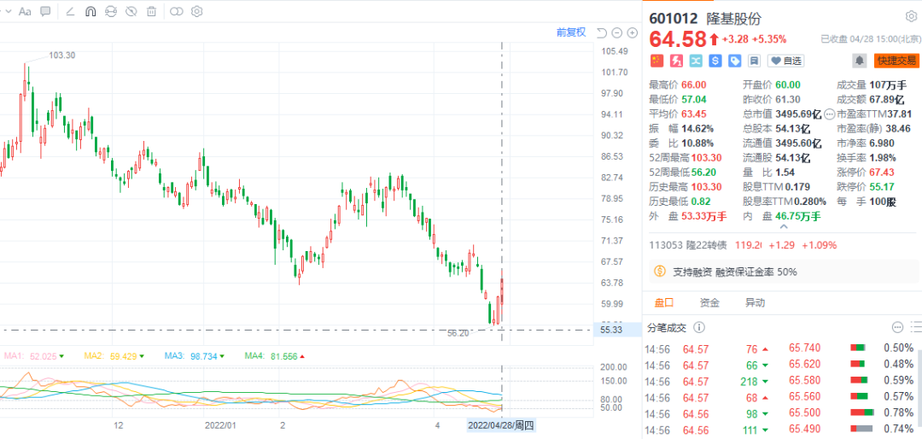Screen dimensions: 922x439
Task: Click stock code 601012
Action: coord(674,18)
